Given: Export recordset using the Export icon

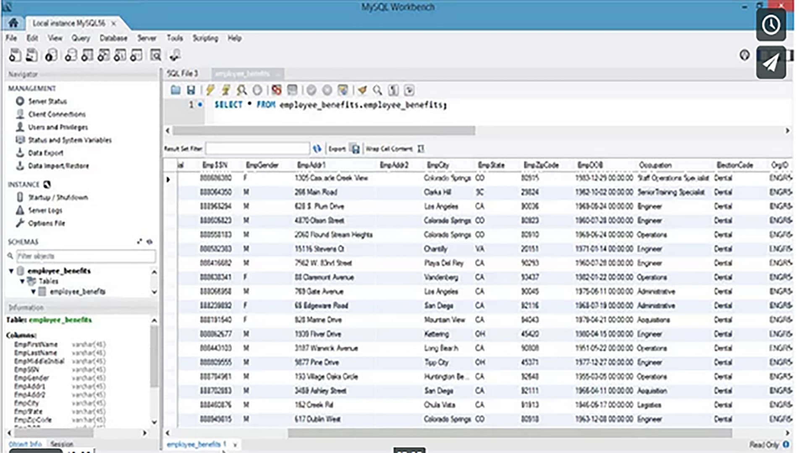Looking at the screenshot, I should [355, 148].
